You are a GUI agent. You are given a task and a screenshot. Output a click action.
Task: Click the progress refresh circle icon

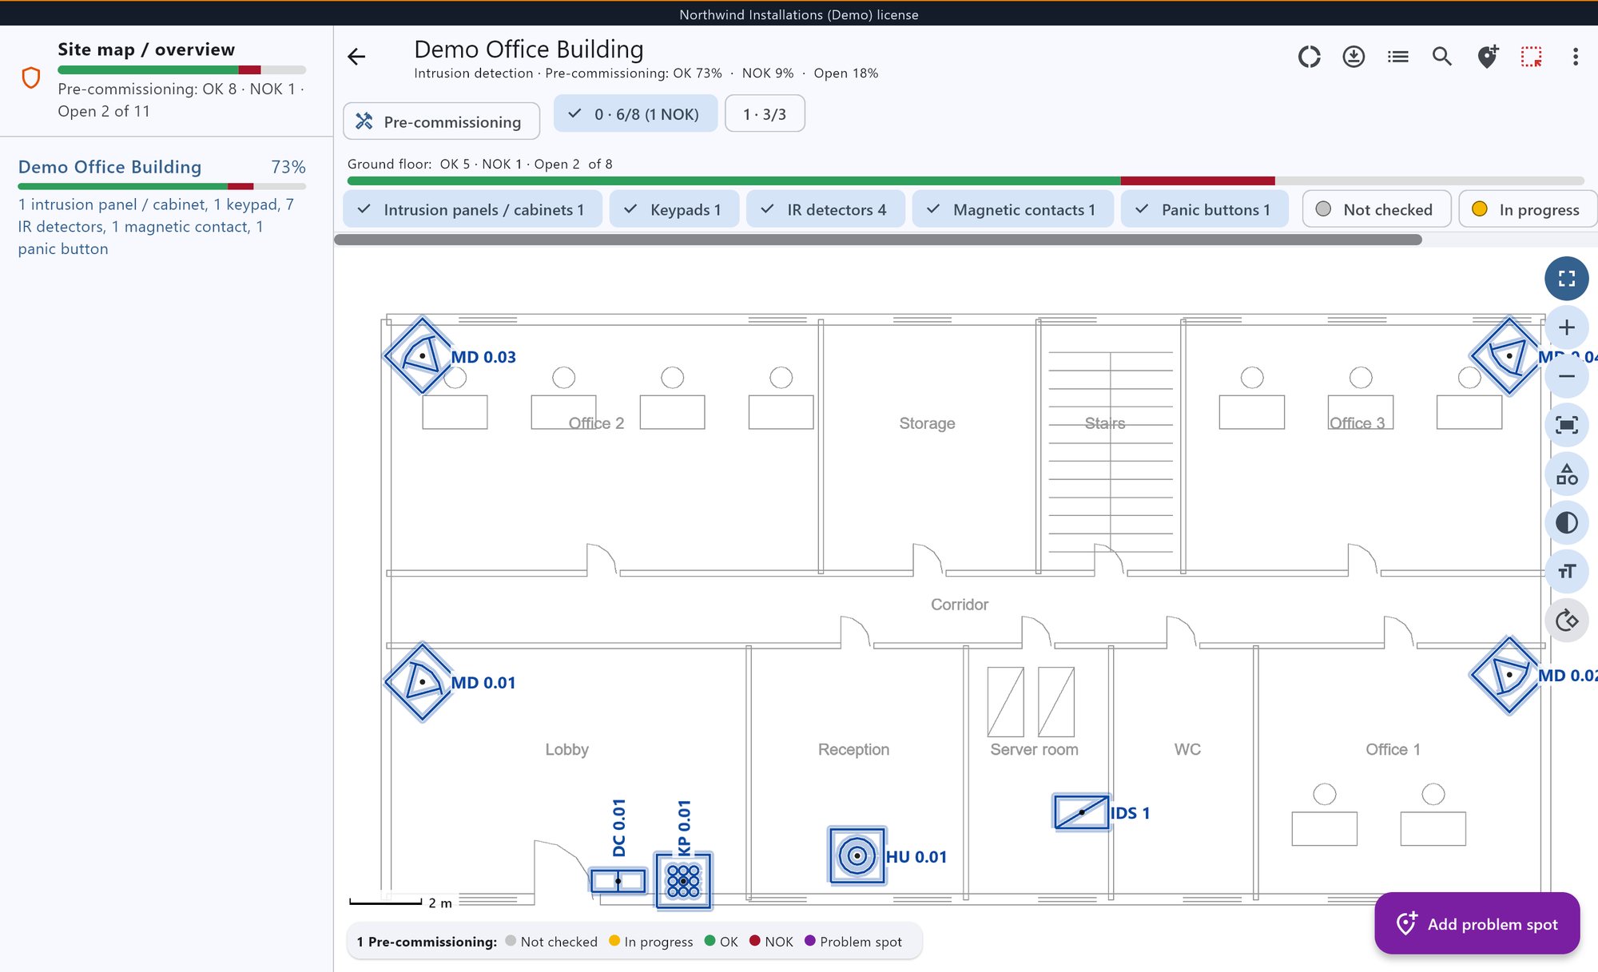(1309, 57)
